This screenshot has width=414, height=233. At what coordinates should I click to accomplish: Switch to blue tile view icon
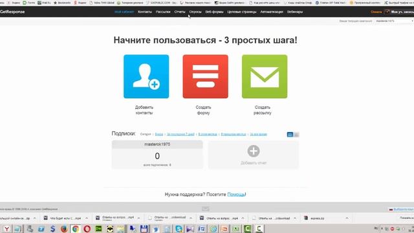coord(290,135)
